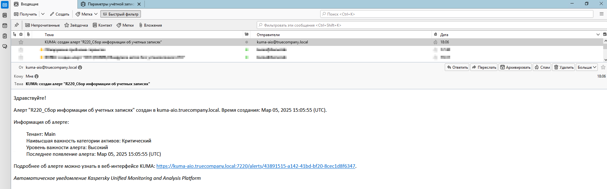Click the read status column header icon
This screenshot has width=607, height=189.
click(247, 34)
